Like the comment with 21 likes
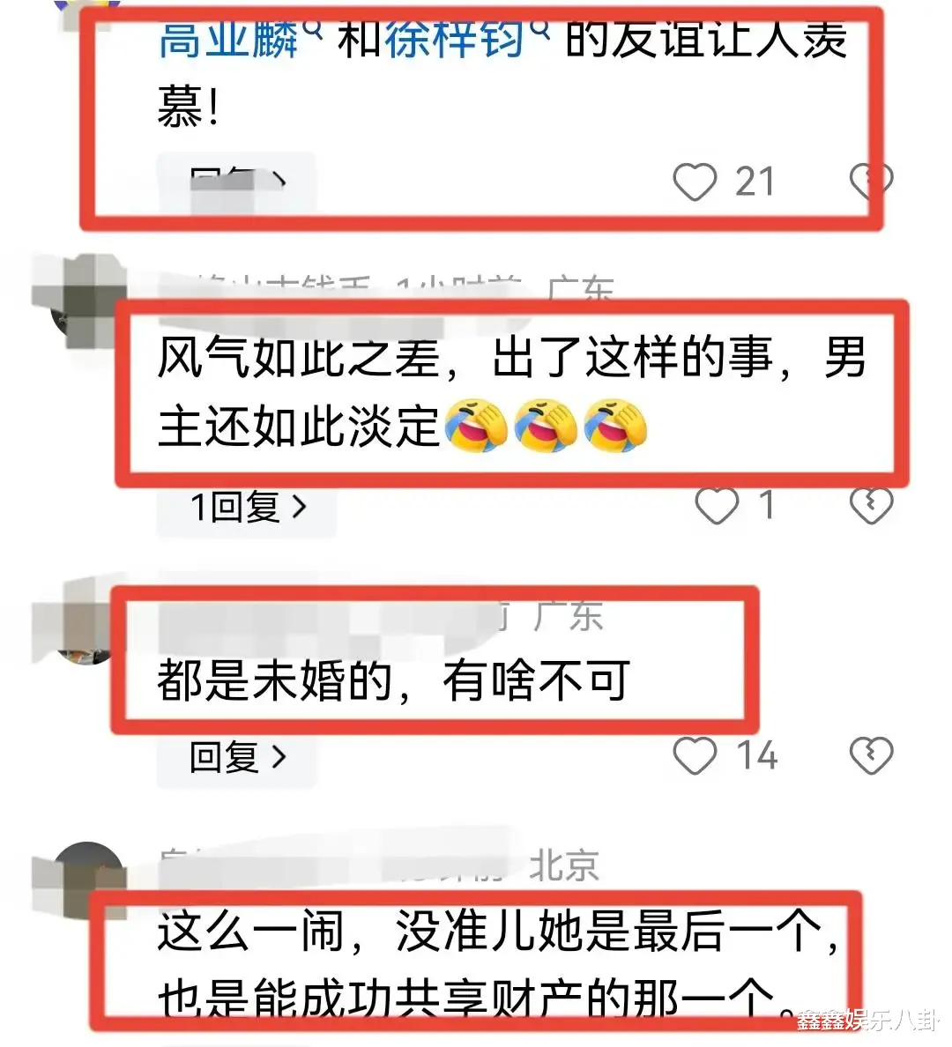The height and width of the screenshot is (1047, 952). [695, 181]
